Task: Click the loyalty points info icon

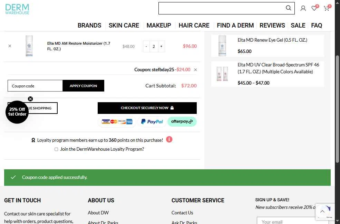Action: pos(169,140)
